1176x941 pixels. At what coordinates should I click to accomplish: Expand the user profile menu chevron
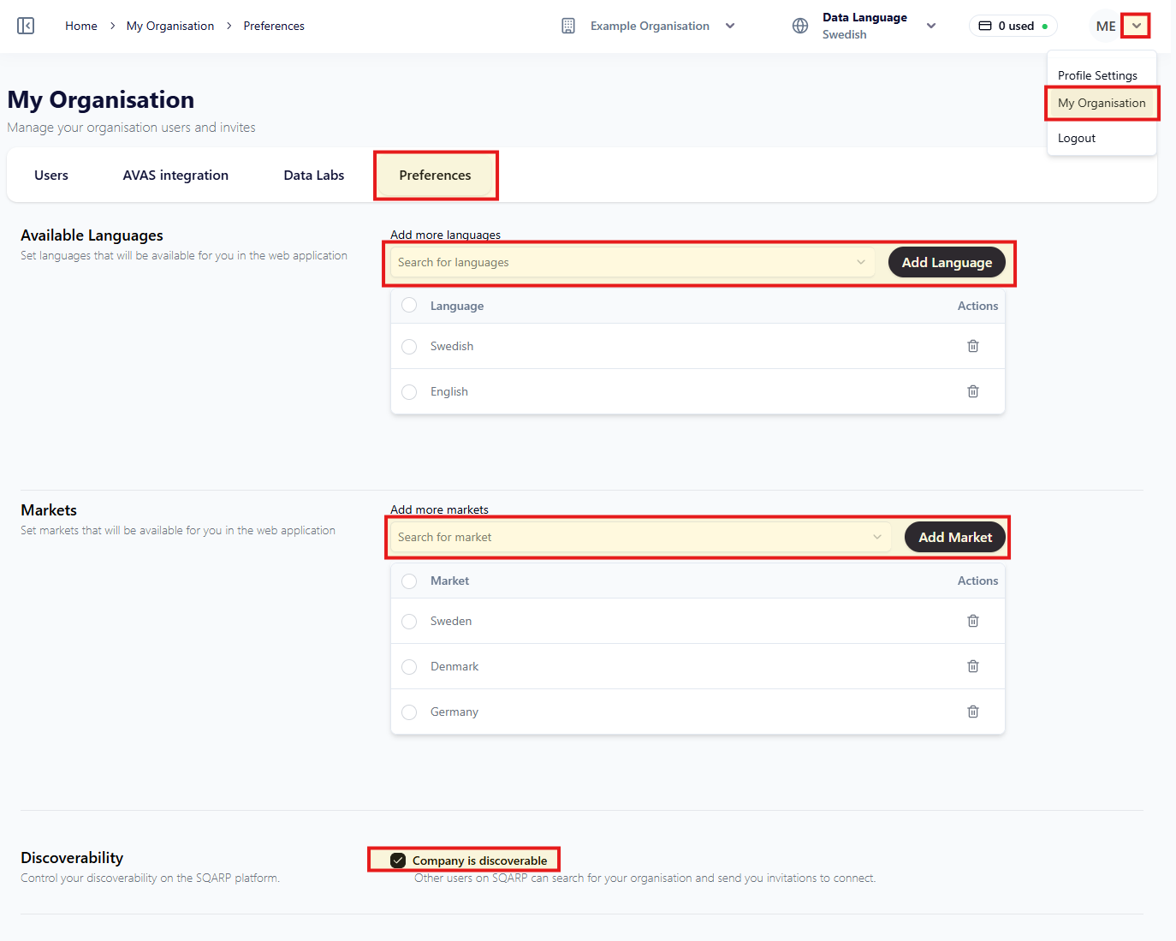click(x=1136, y=26)
